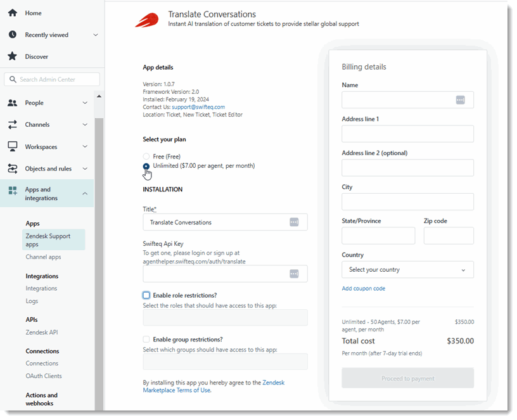Open Zendesk Support apps menu item
The height and width of the screenshot is (420, 517).
[54, 240]
